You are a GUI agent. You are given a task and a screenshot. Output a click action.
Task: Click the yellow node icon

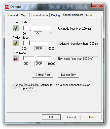(x=16, y=43)
